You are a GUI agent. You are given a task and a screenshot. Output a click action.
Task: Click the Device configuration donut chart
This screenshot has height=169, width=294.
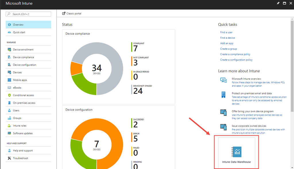97,144
